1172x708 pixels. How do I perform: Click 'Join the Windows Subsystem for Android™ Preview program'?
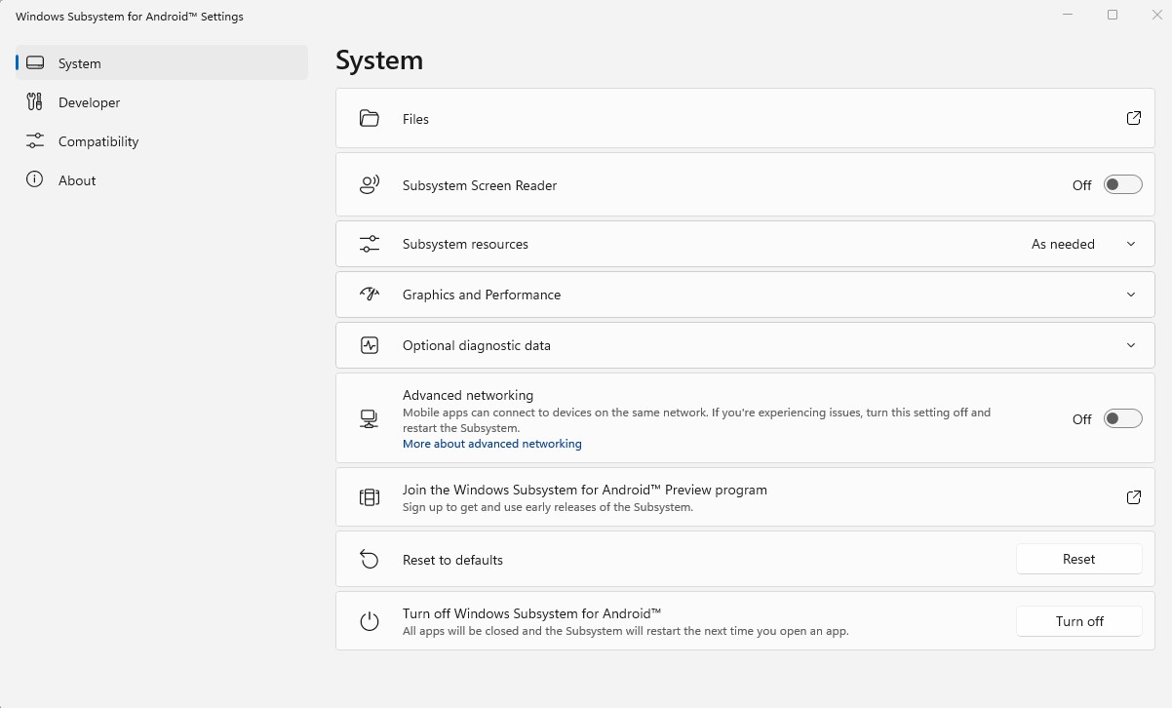pyautogui.click(x=585, y=490)
